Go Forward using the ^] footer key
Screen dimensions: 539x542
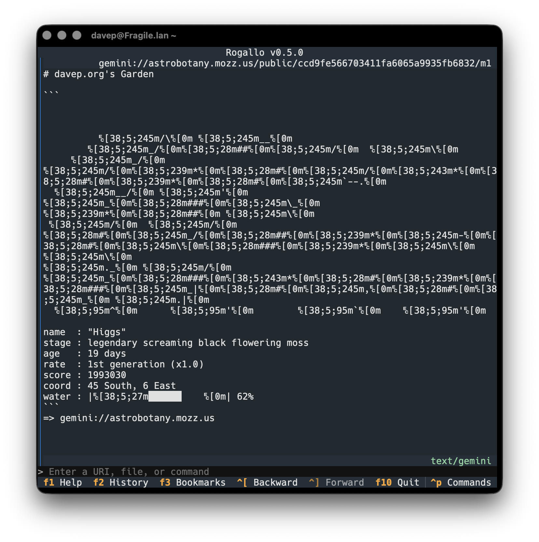click(x=337, y=482)
